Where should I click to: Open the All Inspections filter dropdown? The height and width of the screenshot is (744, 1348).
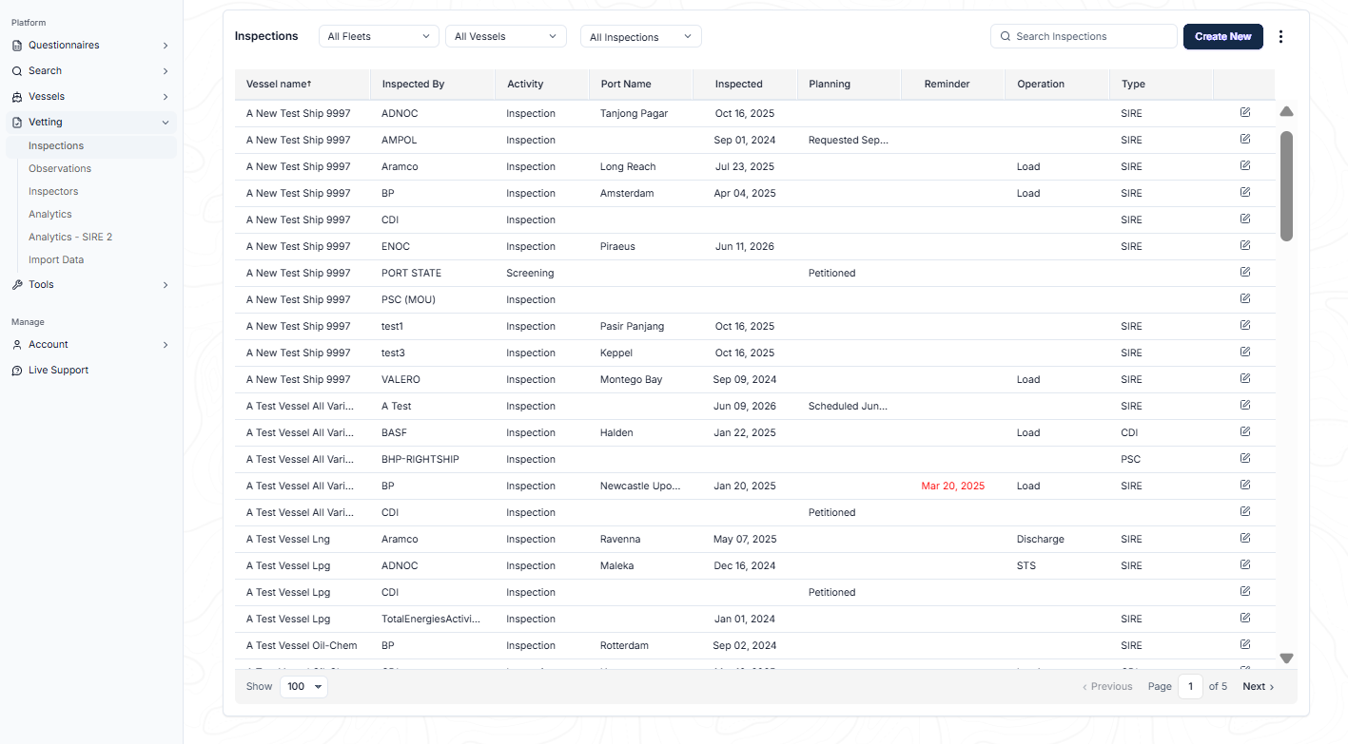click(640, 37)
